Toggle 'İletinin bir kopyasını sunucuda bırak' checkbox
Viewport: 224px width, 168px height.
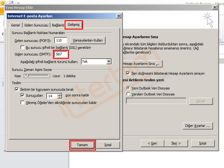17,89
